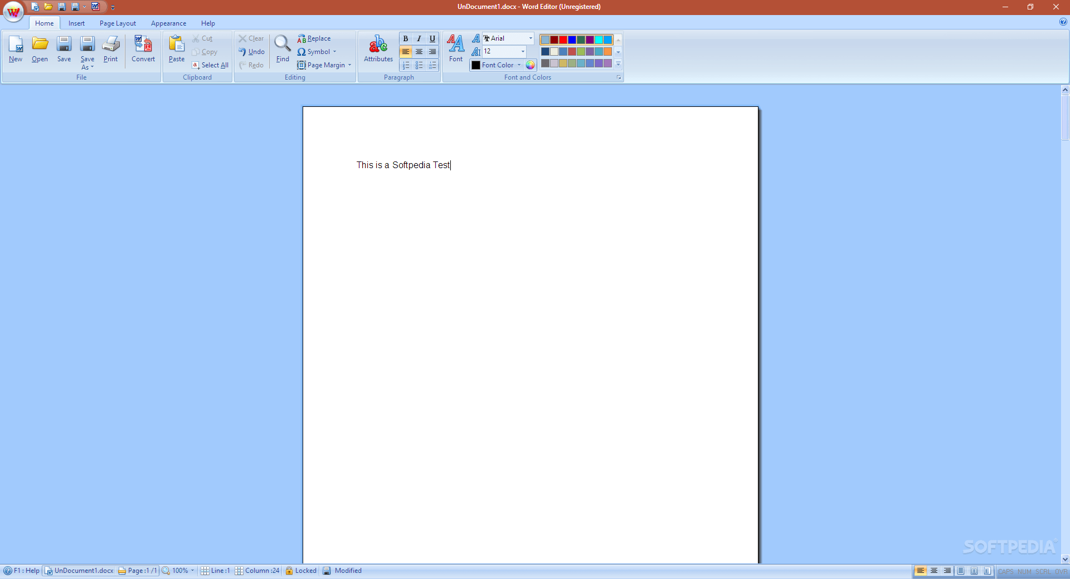Click the open folder icon in quick access toolbar
This screenshot has width=1070, height=579.
(x=48, y=7)
